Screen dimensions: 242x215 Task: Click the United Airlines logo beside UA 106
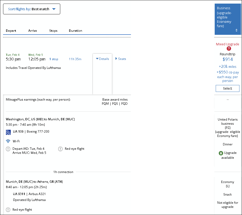(x=8, y=132)
